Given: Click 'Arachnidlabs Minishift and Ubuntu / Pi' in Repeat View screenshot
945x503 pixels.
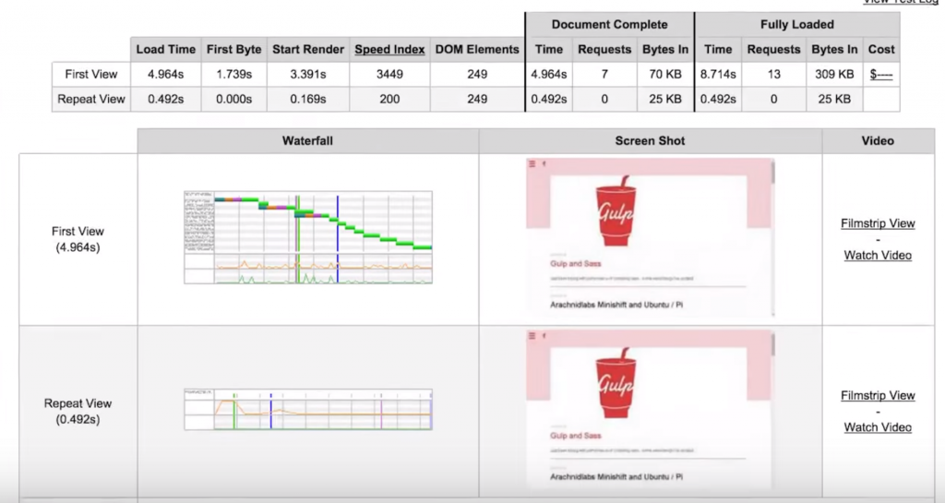Looking at the screenshot, I should pos(616,477).
